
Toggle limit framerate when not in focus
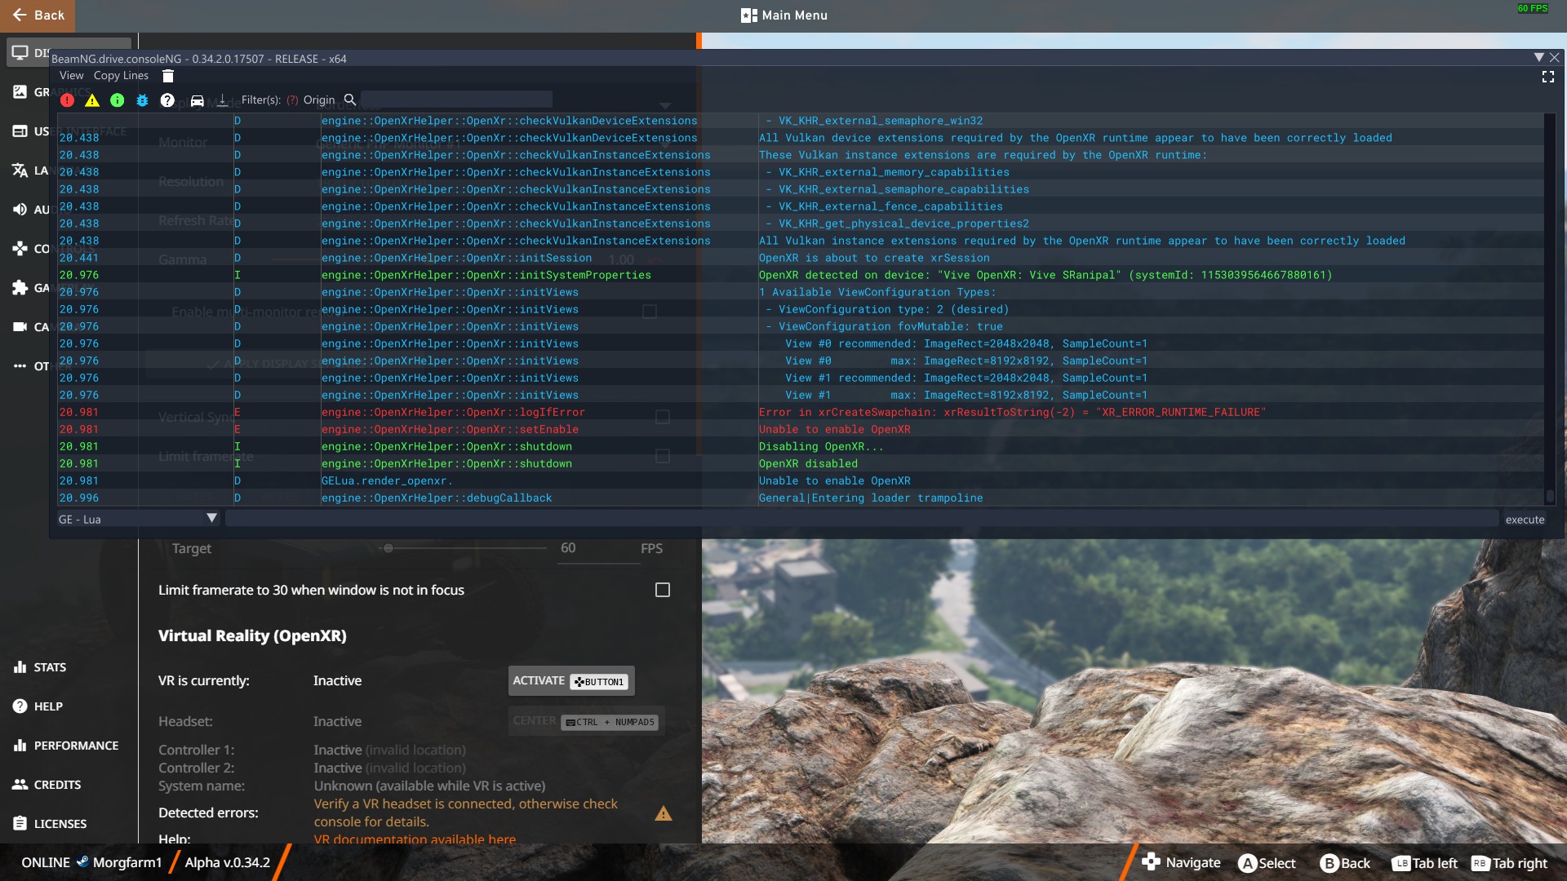click(x=663, y=590)
